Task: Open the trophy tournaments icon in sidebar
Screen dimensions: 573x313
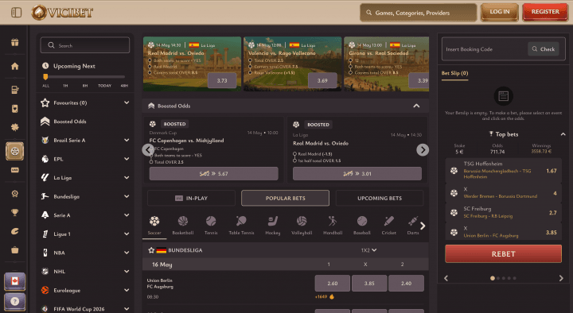Action: point(14,212)
